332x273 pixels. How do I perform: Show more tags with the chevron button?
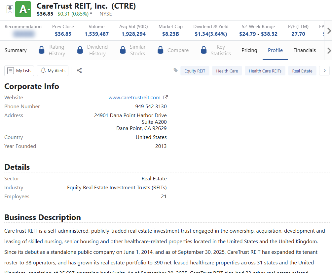click(324, 71)
